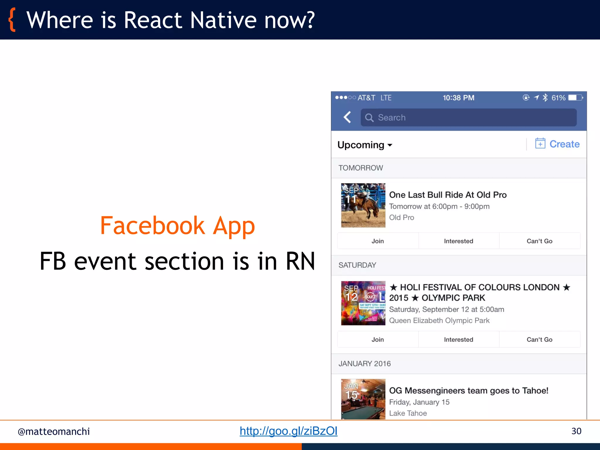Click the Facebook App heading on slide
Screen dimensions: 600x450
(178, 226)
